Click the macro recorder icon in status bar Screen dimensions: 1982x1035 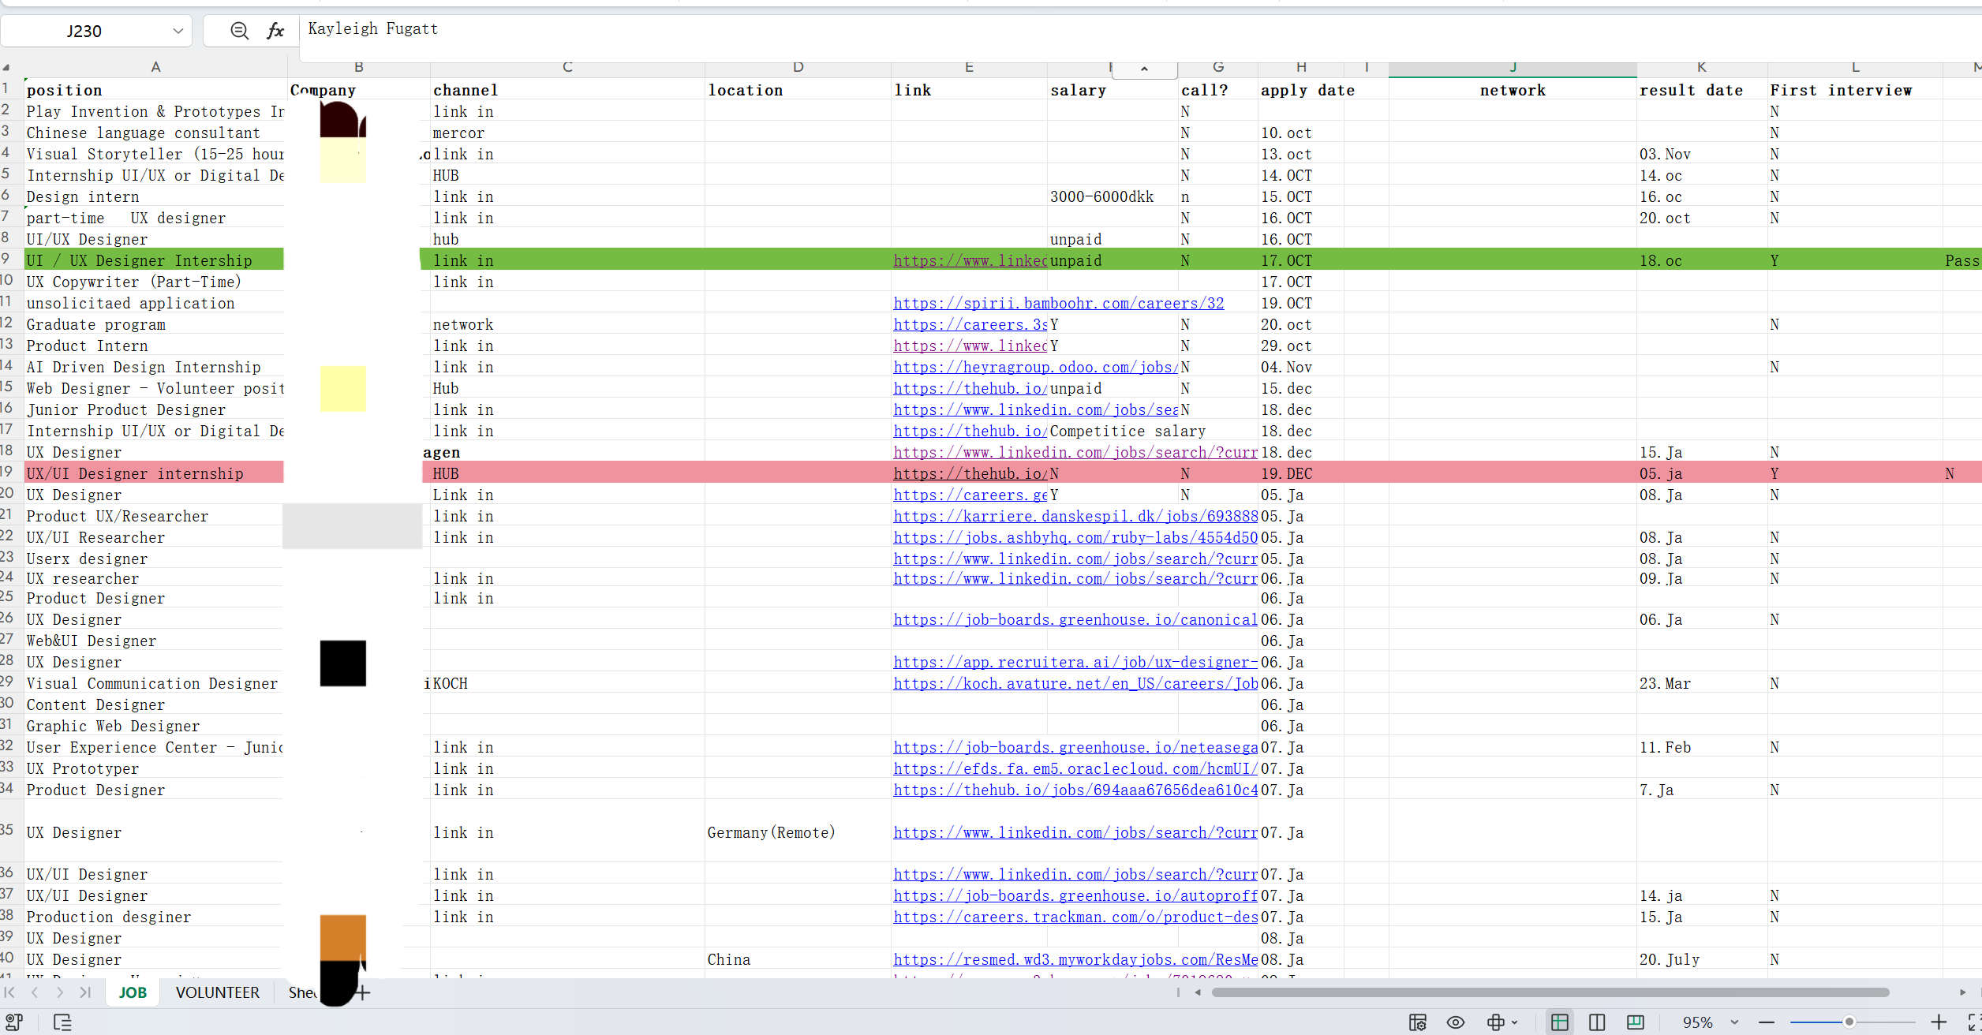click(14, 1022)
